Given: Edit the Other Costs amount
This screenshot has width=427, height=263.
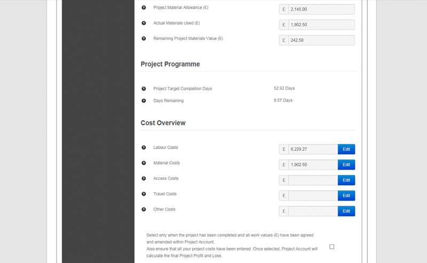Looking at the screenshot, I should (x=346, y=211).
